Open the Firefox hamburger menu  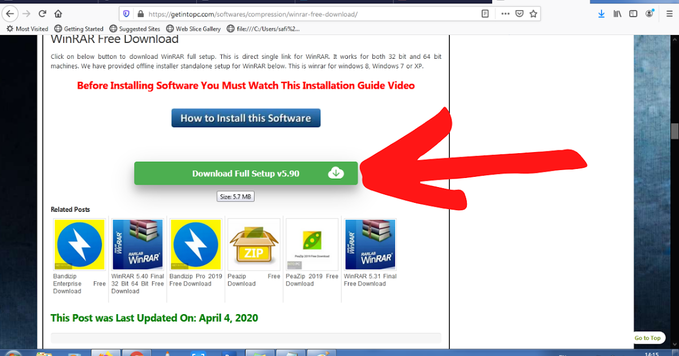669,14
